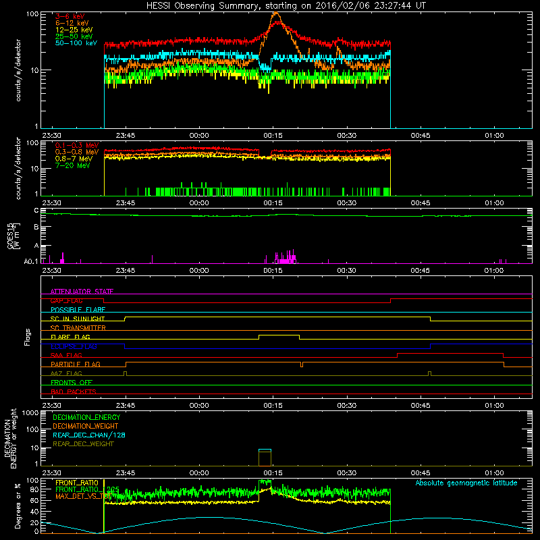Select the orange 6-12 keV legend label
The width and height of the screenshot is (540, 540).
(72, 23)
